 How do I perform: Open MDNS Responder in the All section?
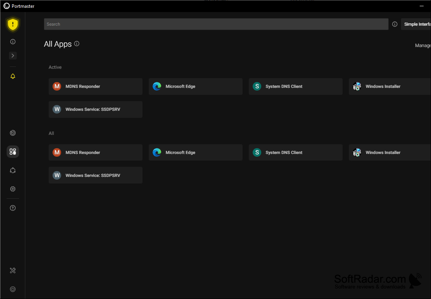(96, 152)
